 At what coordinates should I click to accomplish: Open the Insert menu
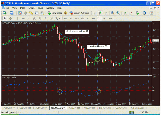click(23, 8)
